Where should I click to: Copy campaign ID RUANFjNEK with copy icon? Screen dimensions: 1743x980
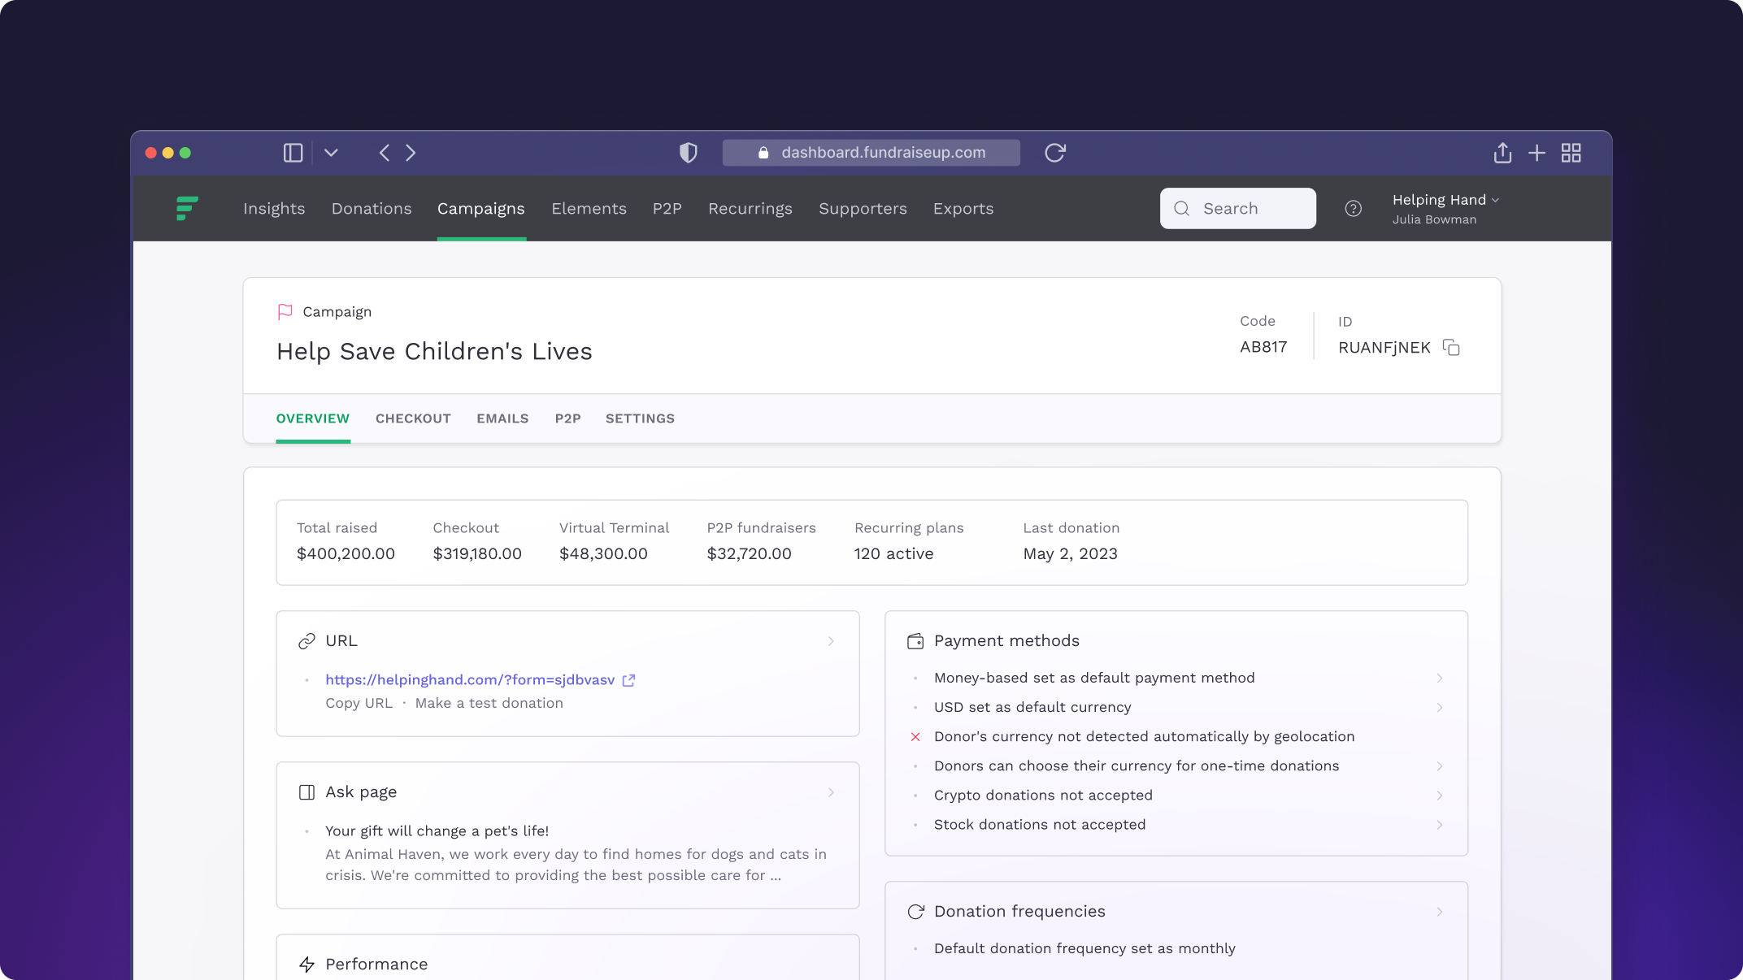tap(1451, 348)
